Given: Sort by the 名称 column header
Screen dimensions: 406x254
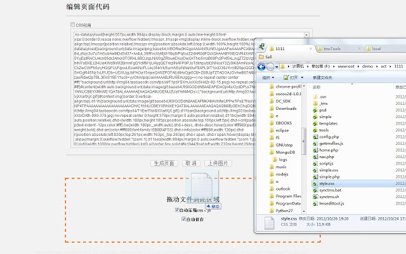Looking at the screenshot, I should pos(317,87).
